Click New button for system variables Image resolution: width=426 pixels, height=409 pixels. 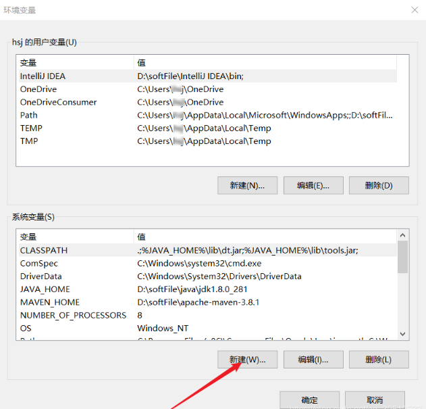click(x=246, y=360)
